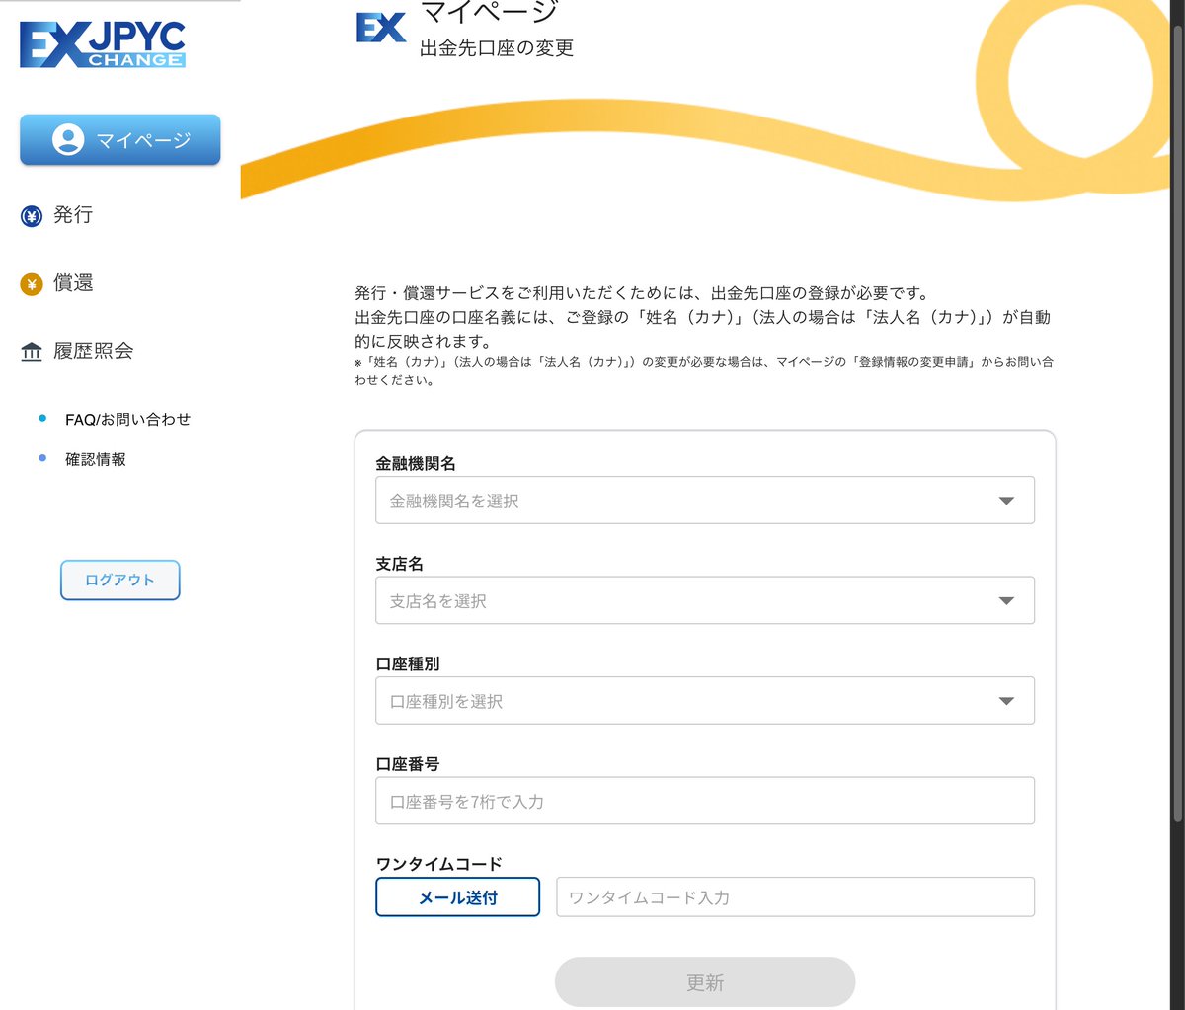The width and height of the screenshot is (1185, 1010).
Task: Open the 償還 menu item
Action: [x=73, y=283]
